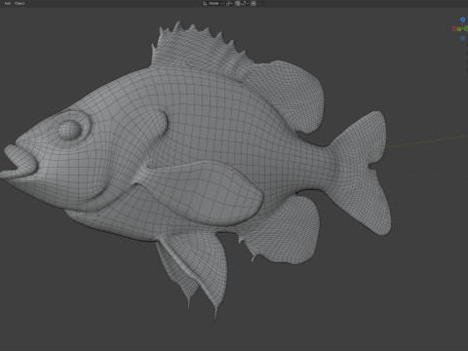Toggle proportional editing icon
The width and height of the screenshot is (468, 351).
253,3
